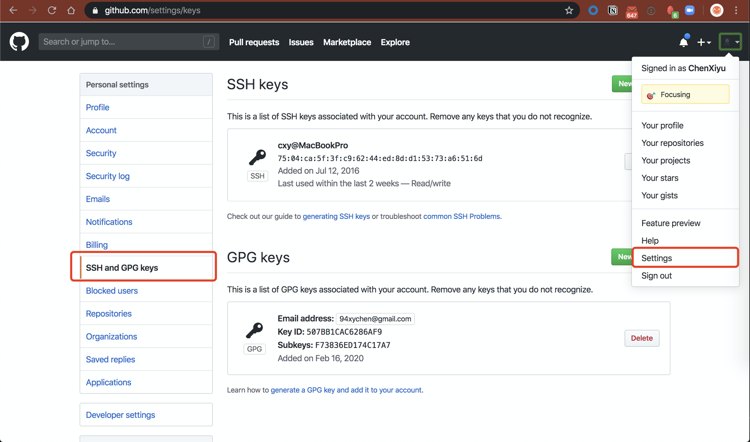Choose Sign out from user menu
This screenshot has width=750, height=442.
point(657,276)
